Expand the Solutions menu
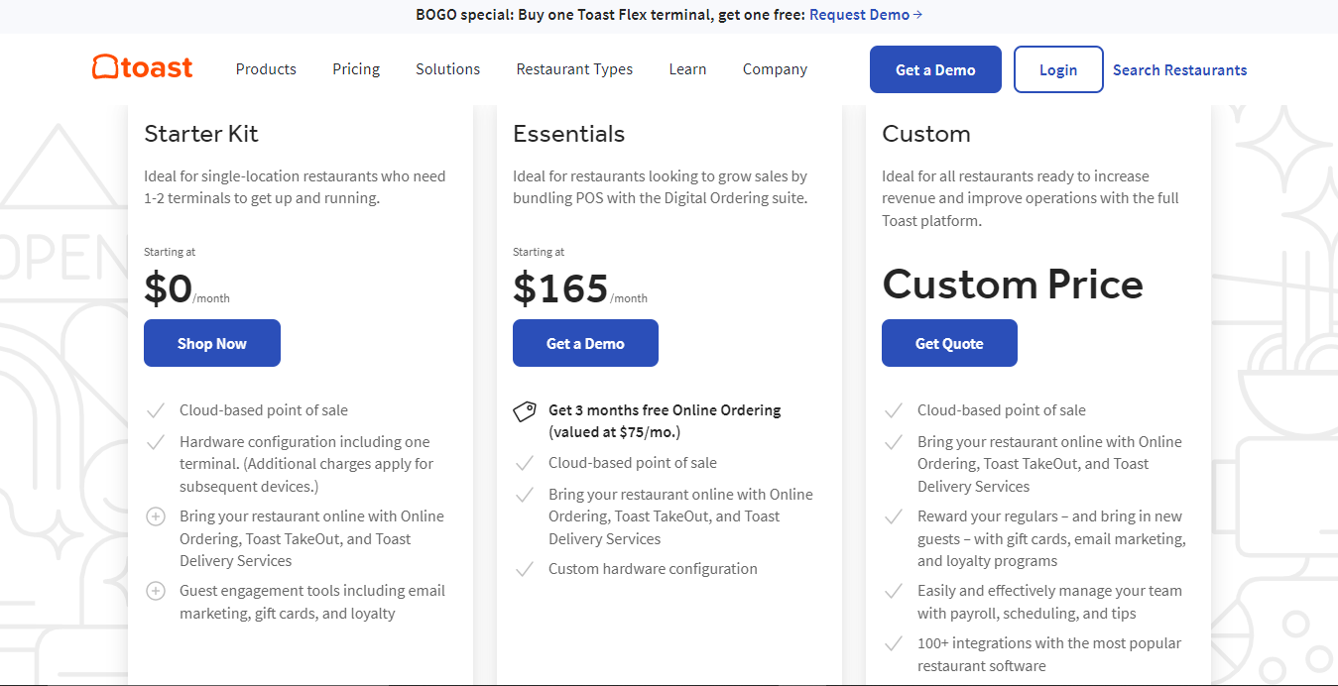1338x686 pixels. click(447, 69)
